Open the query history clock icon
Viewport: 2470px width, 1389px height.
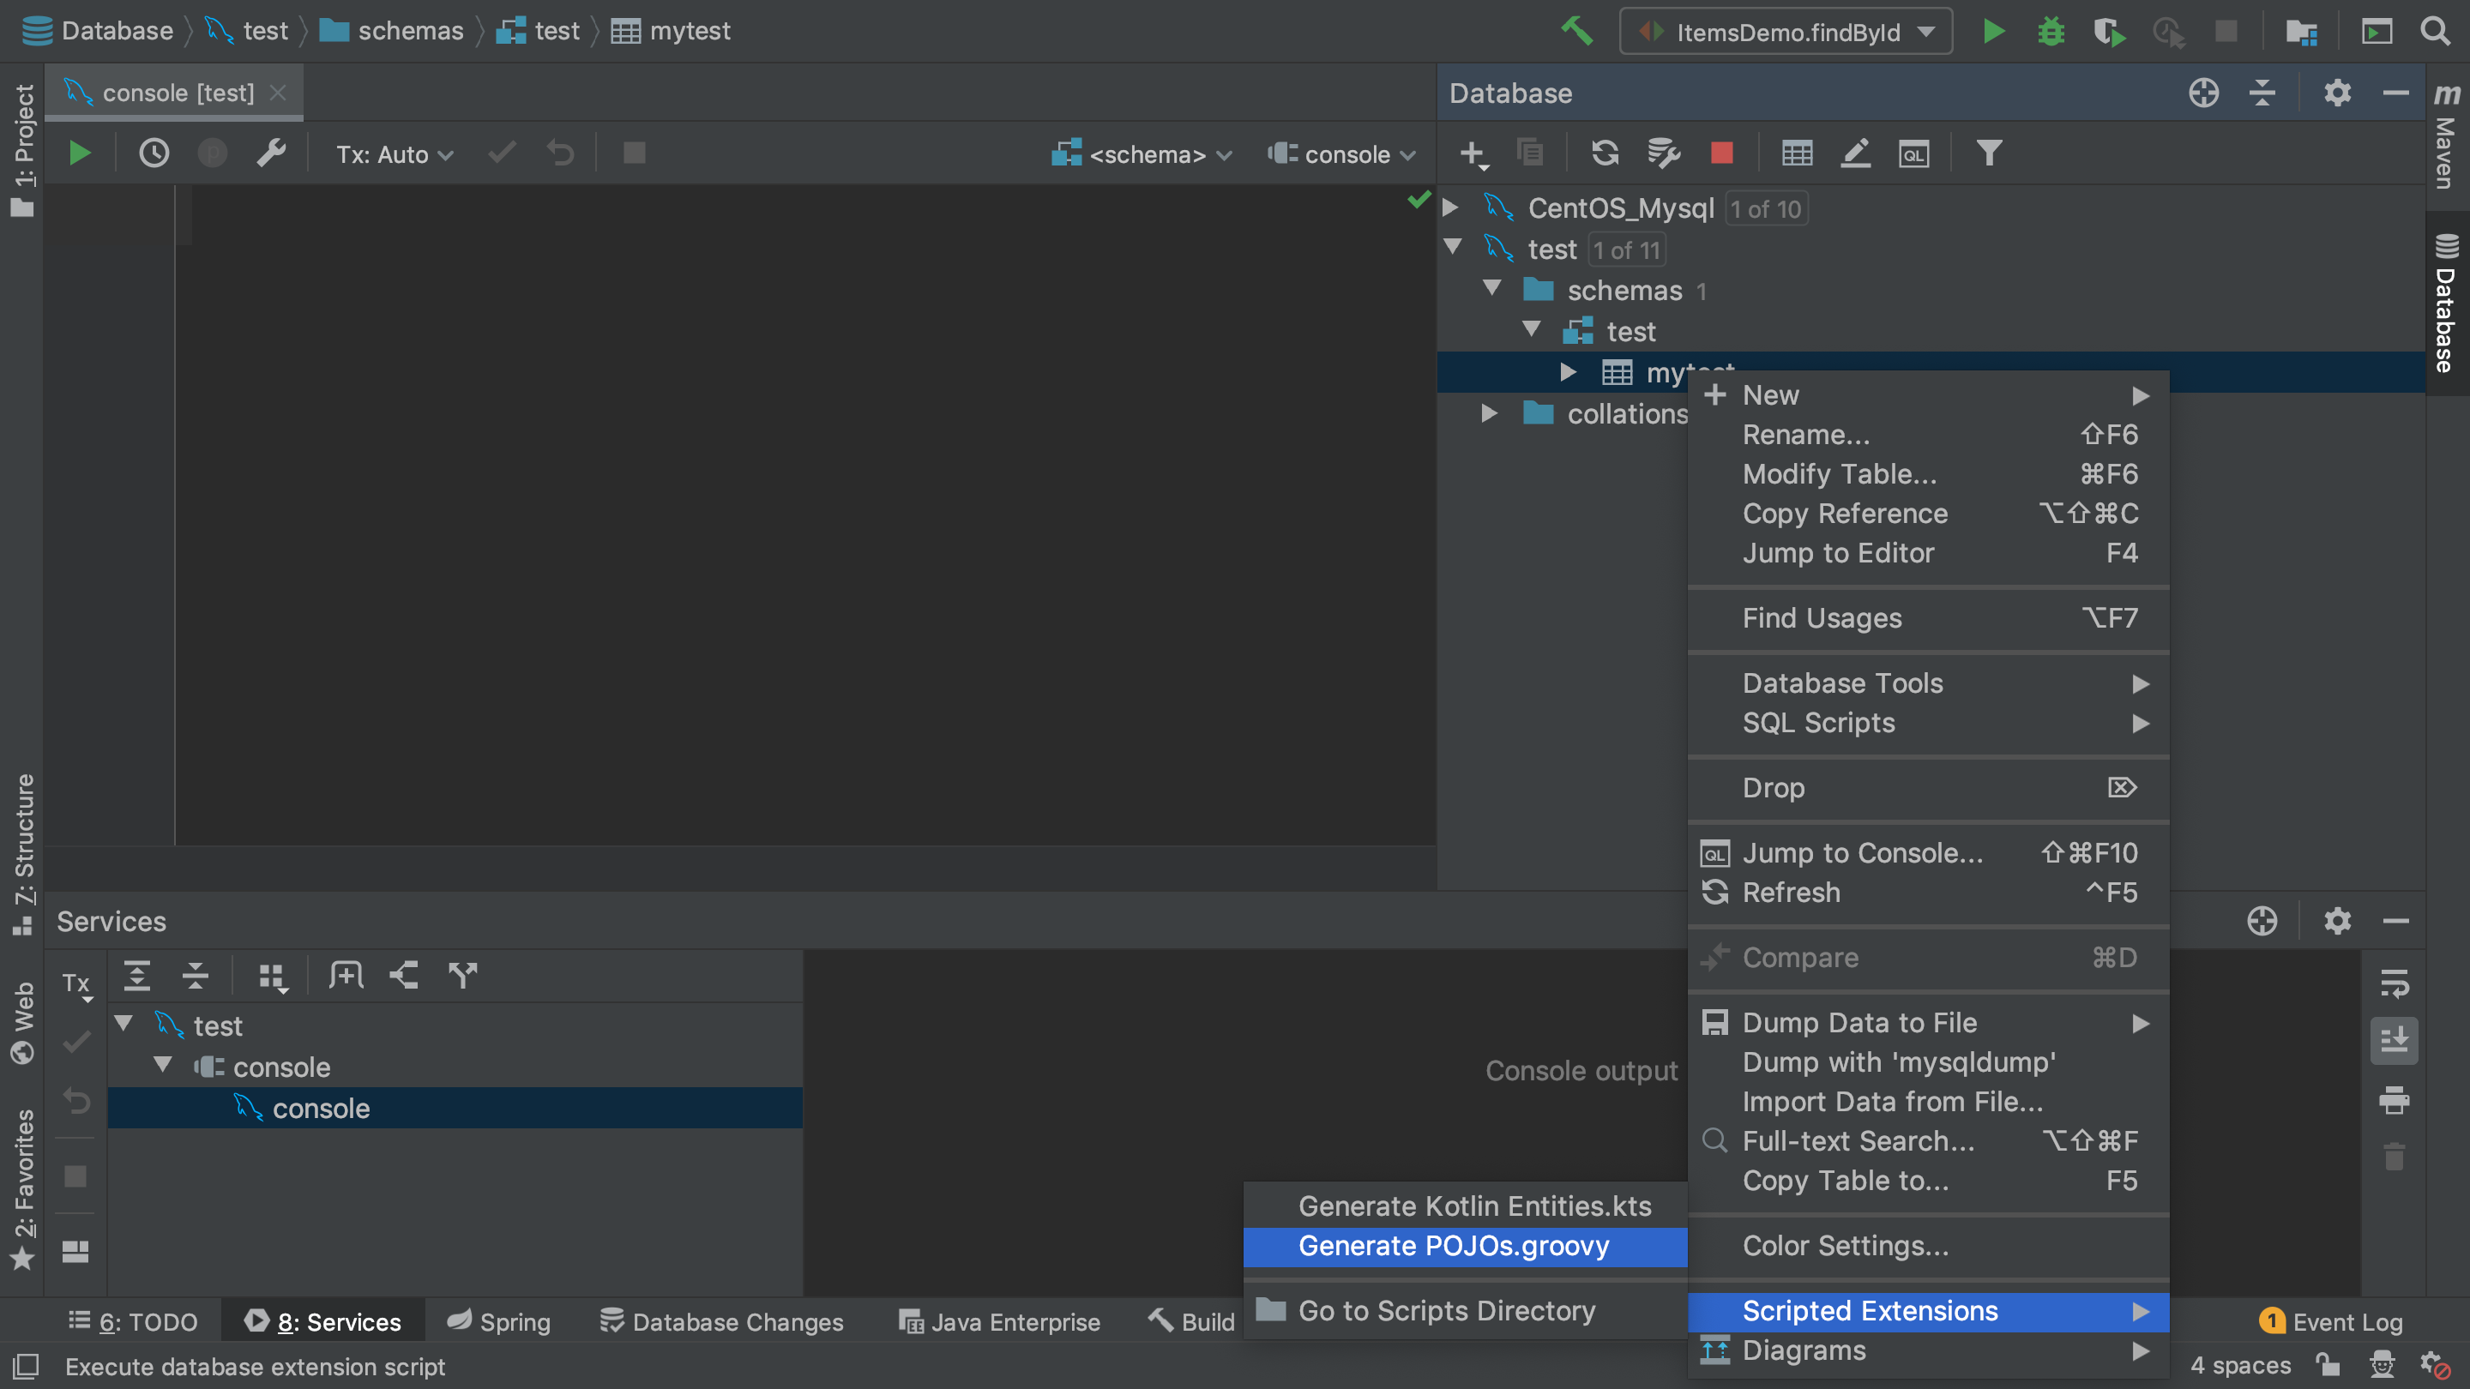coord(154,153)
